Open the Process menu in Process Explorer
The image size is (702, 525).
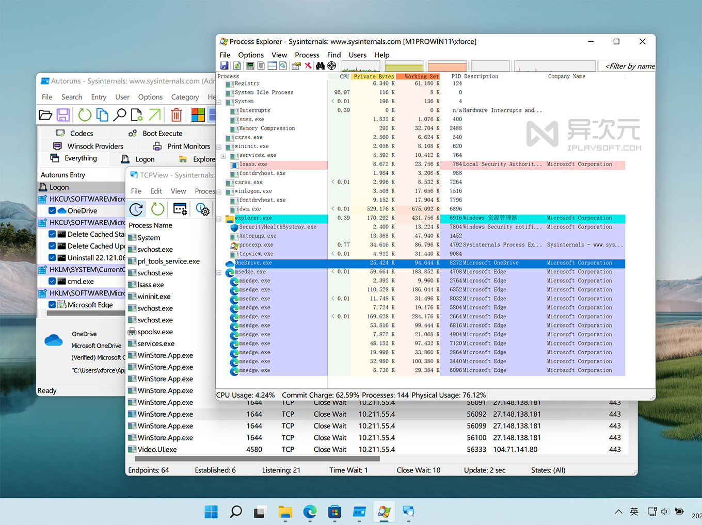tap(307, 55)
